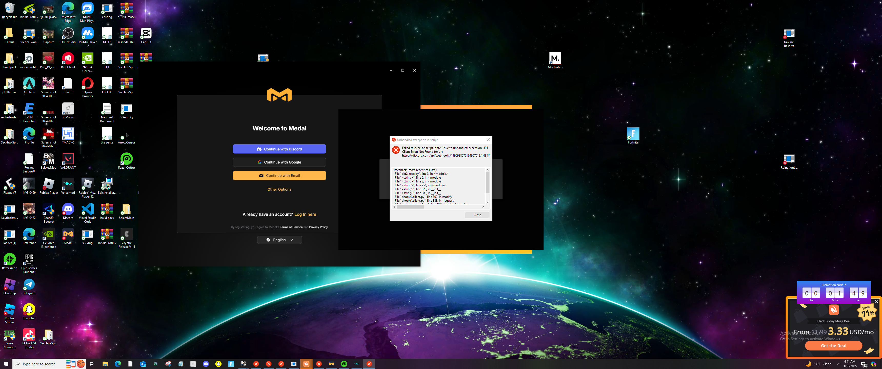
Task: Click Get the Deal promo button
Action: 833,346
